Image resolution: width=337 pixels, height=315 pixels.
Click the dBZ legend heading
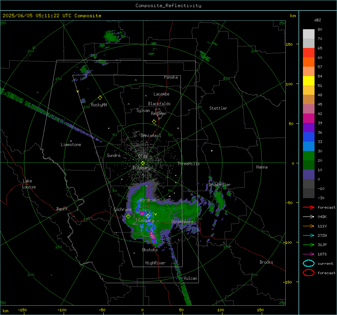[318, 20]
